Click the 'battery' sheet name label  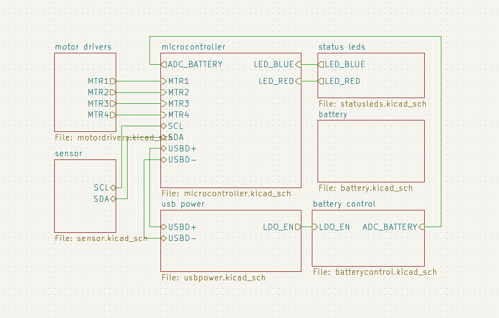(x=333, y=114)
